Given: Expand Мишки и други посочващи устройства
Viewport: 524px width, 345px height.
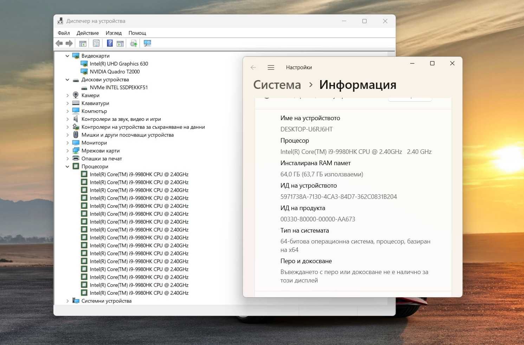Looking at the screenshot, I should coord(67,135).
